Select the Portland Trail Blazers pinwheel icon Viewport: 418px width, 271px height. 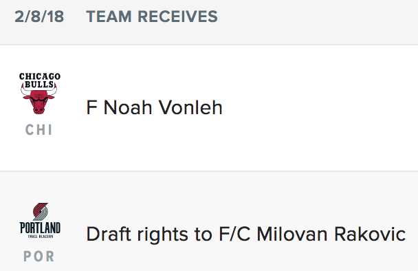(41, 212)
